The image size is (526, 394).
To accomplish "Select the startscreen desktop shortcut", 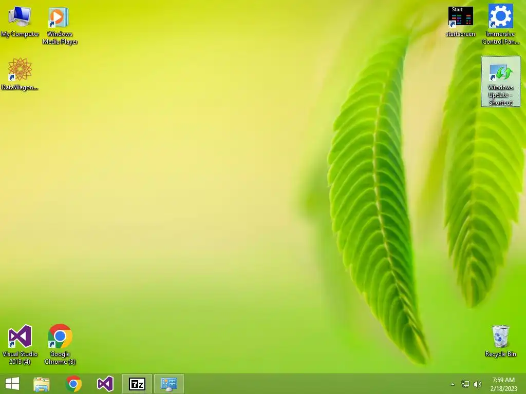I will (x=460, y=22).
